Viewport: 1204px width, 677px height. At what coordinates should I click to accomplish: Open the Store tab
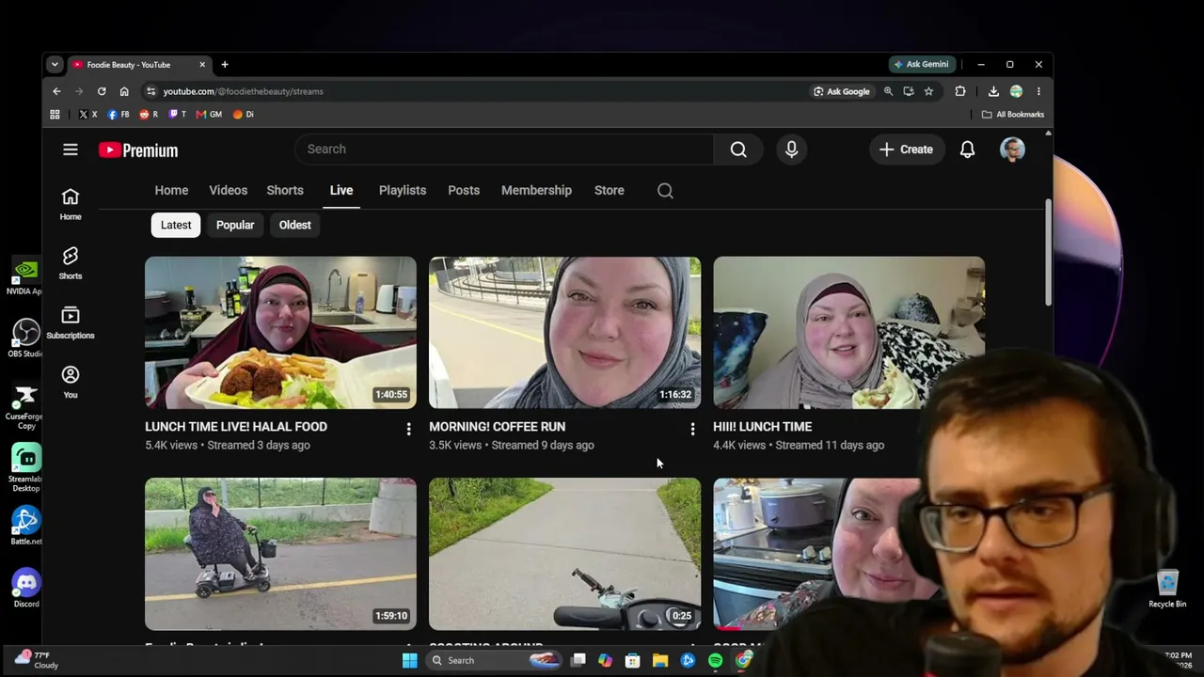coord(610,191)
